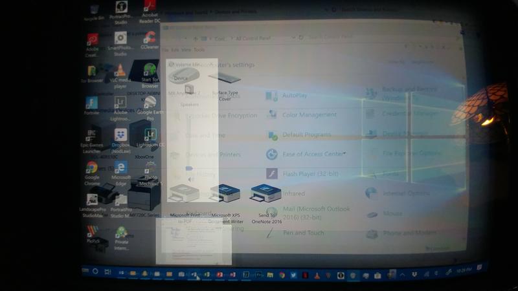Open the Edit menu in Control Panel
Image resolution: width=518 pixels, height=291 pixels.
[175, 50]
